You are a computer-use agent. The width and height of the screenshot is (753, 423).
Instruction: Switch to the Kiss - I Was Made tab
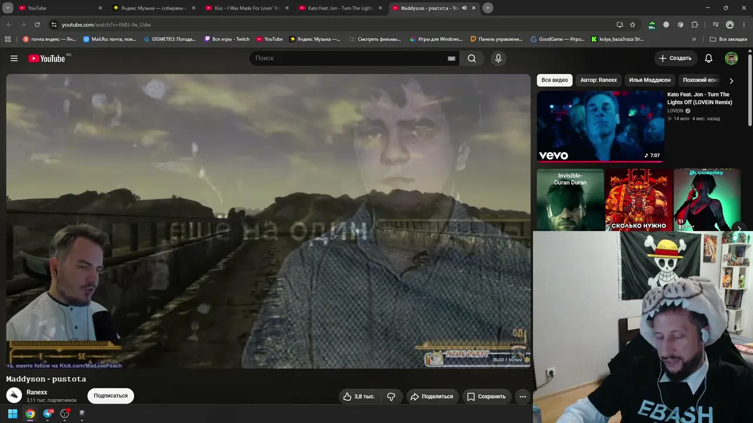coord(247,8)
